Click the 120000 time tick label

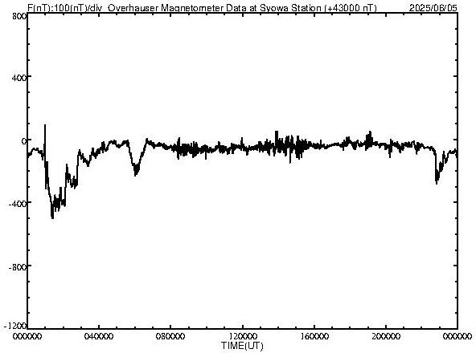[243, 336]
